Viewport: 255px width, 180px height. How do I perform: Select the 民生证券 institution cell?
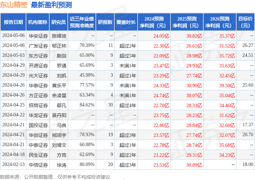click(38, 155)
